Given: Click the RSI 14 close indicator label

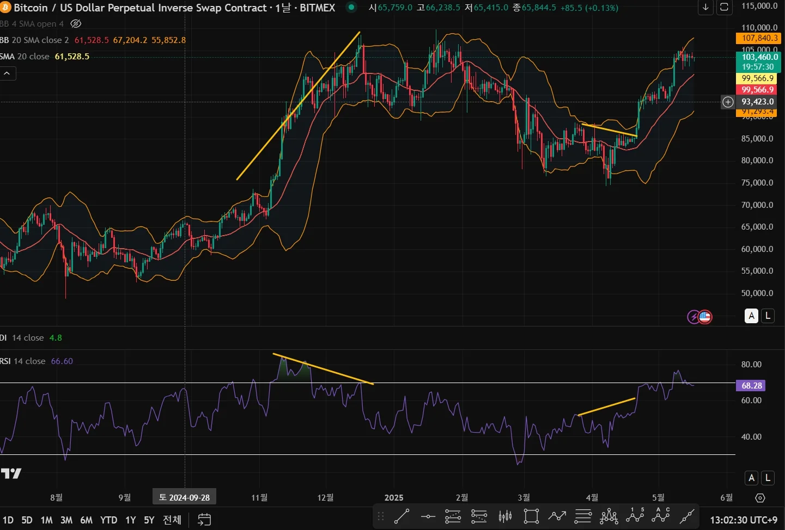Looking at the screenshot, I should pyautogui.click(x=23, y=361).
